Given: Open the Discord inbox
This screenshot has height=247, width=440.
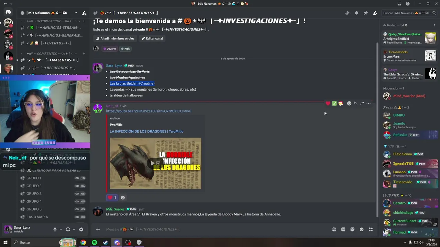Looking at the screenshot, I should pyautogui.click(x=399, y=4).
